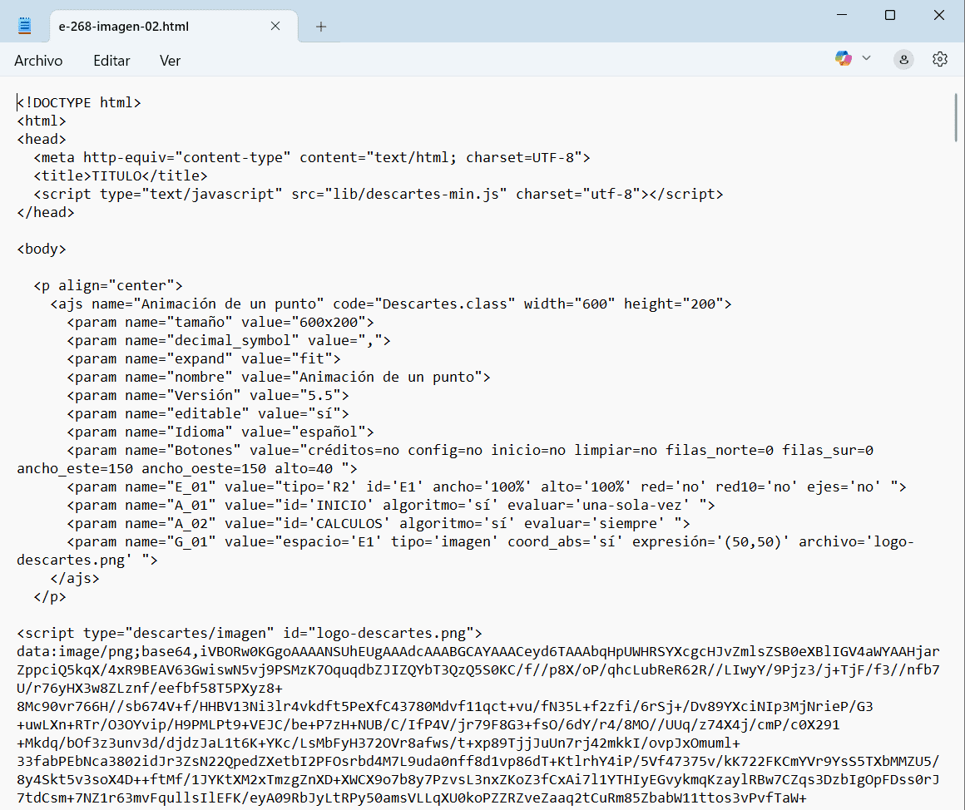Select the e-268-imagen-02.html tab
965x810 pixels.
click(141, 27)
